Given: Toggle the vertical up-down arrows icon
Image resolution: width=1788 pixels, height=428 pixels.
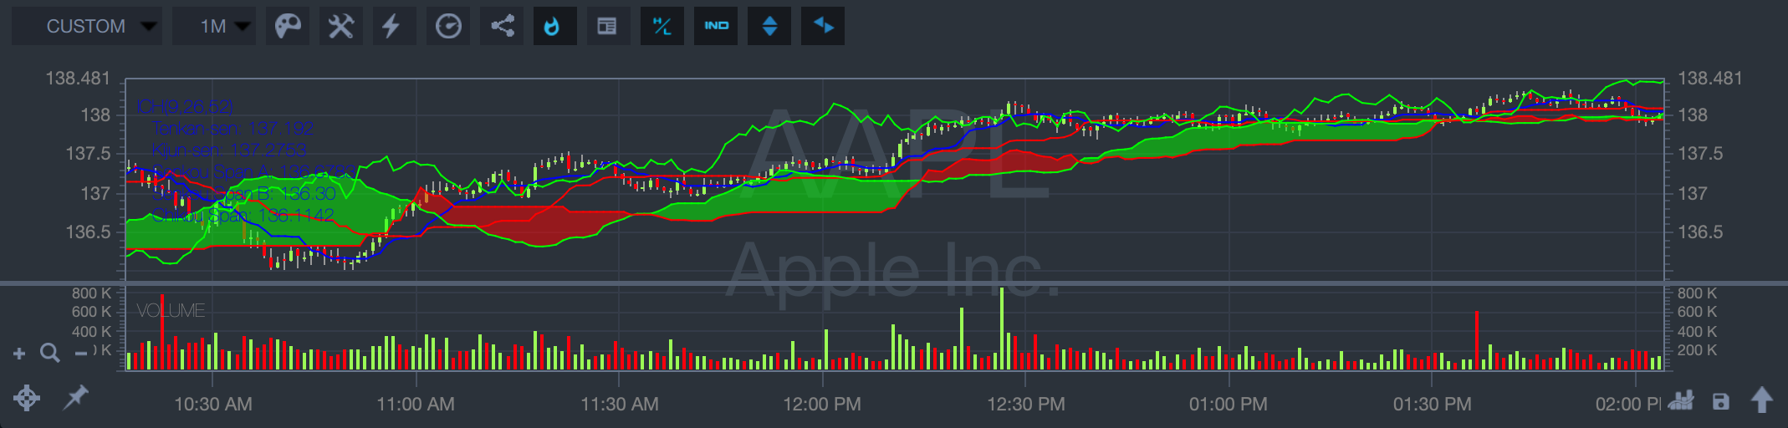Looking at the screenshot, I should 769,27.
